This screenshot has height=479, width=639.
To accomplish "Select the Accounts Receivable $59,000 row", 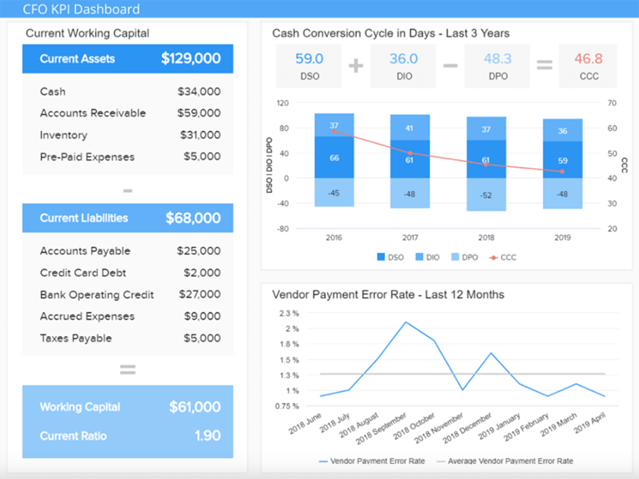I will click(128, 113).
